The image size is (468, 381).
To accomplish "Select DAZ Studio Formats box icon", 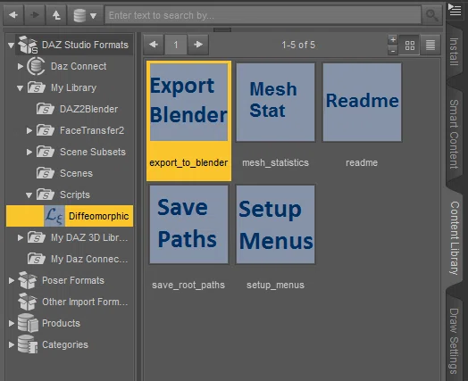I will (x=28, y=45).
